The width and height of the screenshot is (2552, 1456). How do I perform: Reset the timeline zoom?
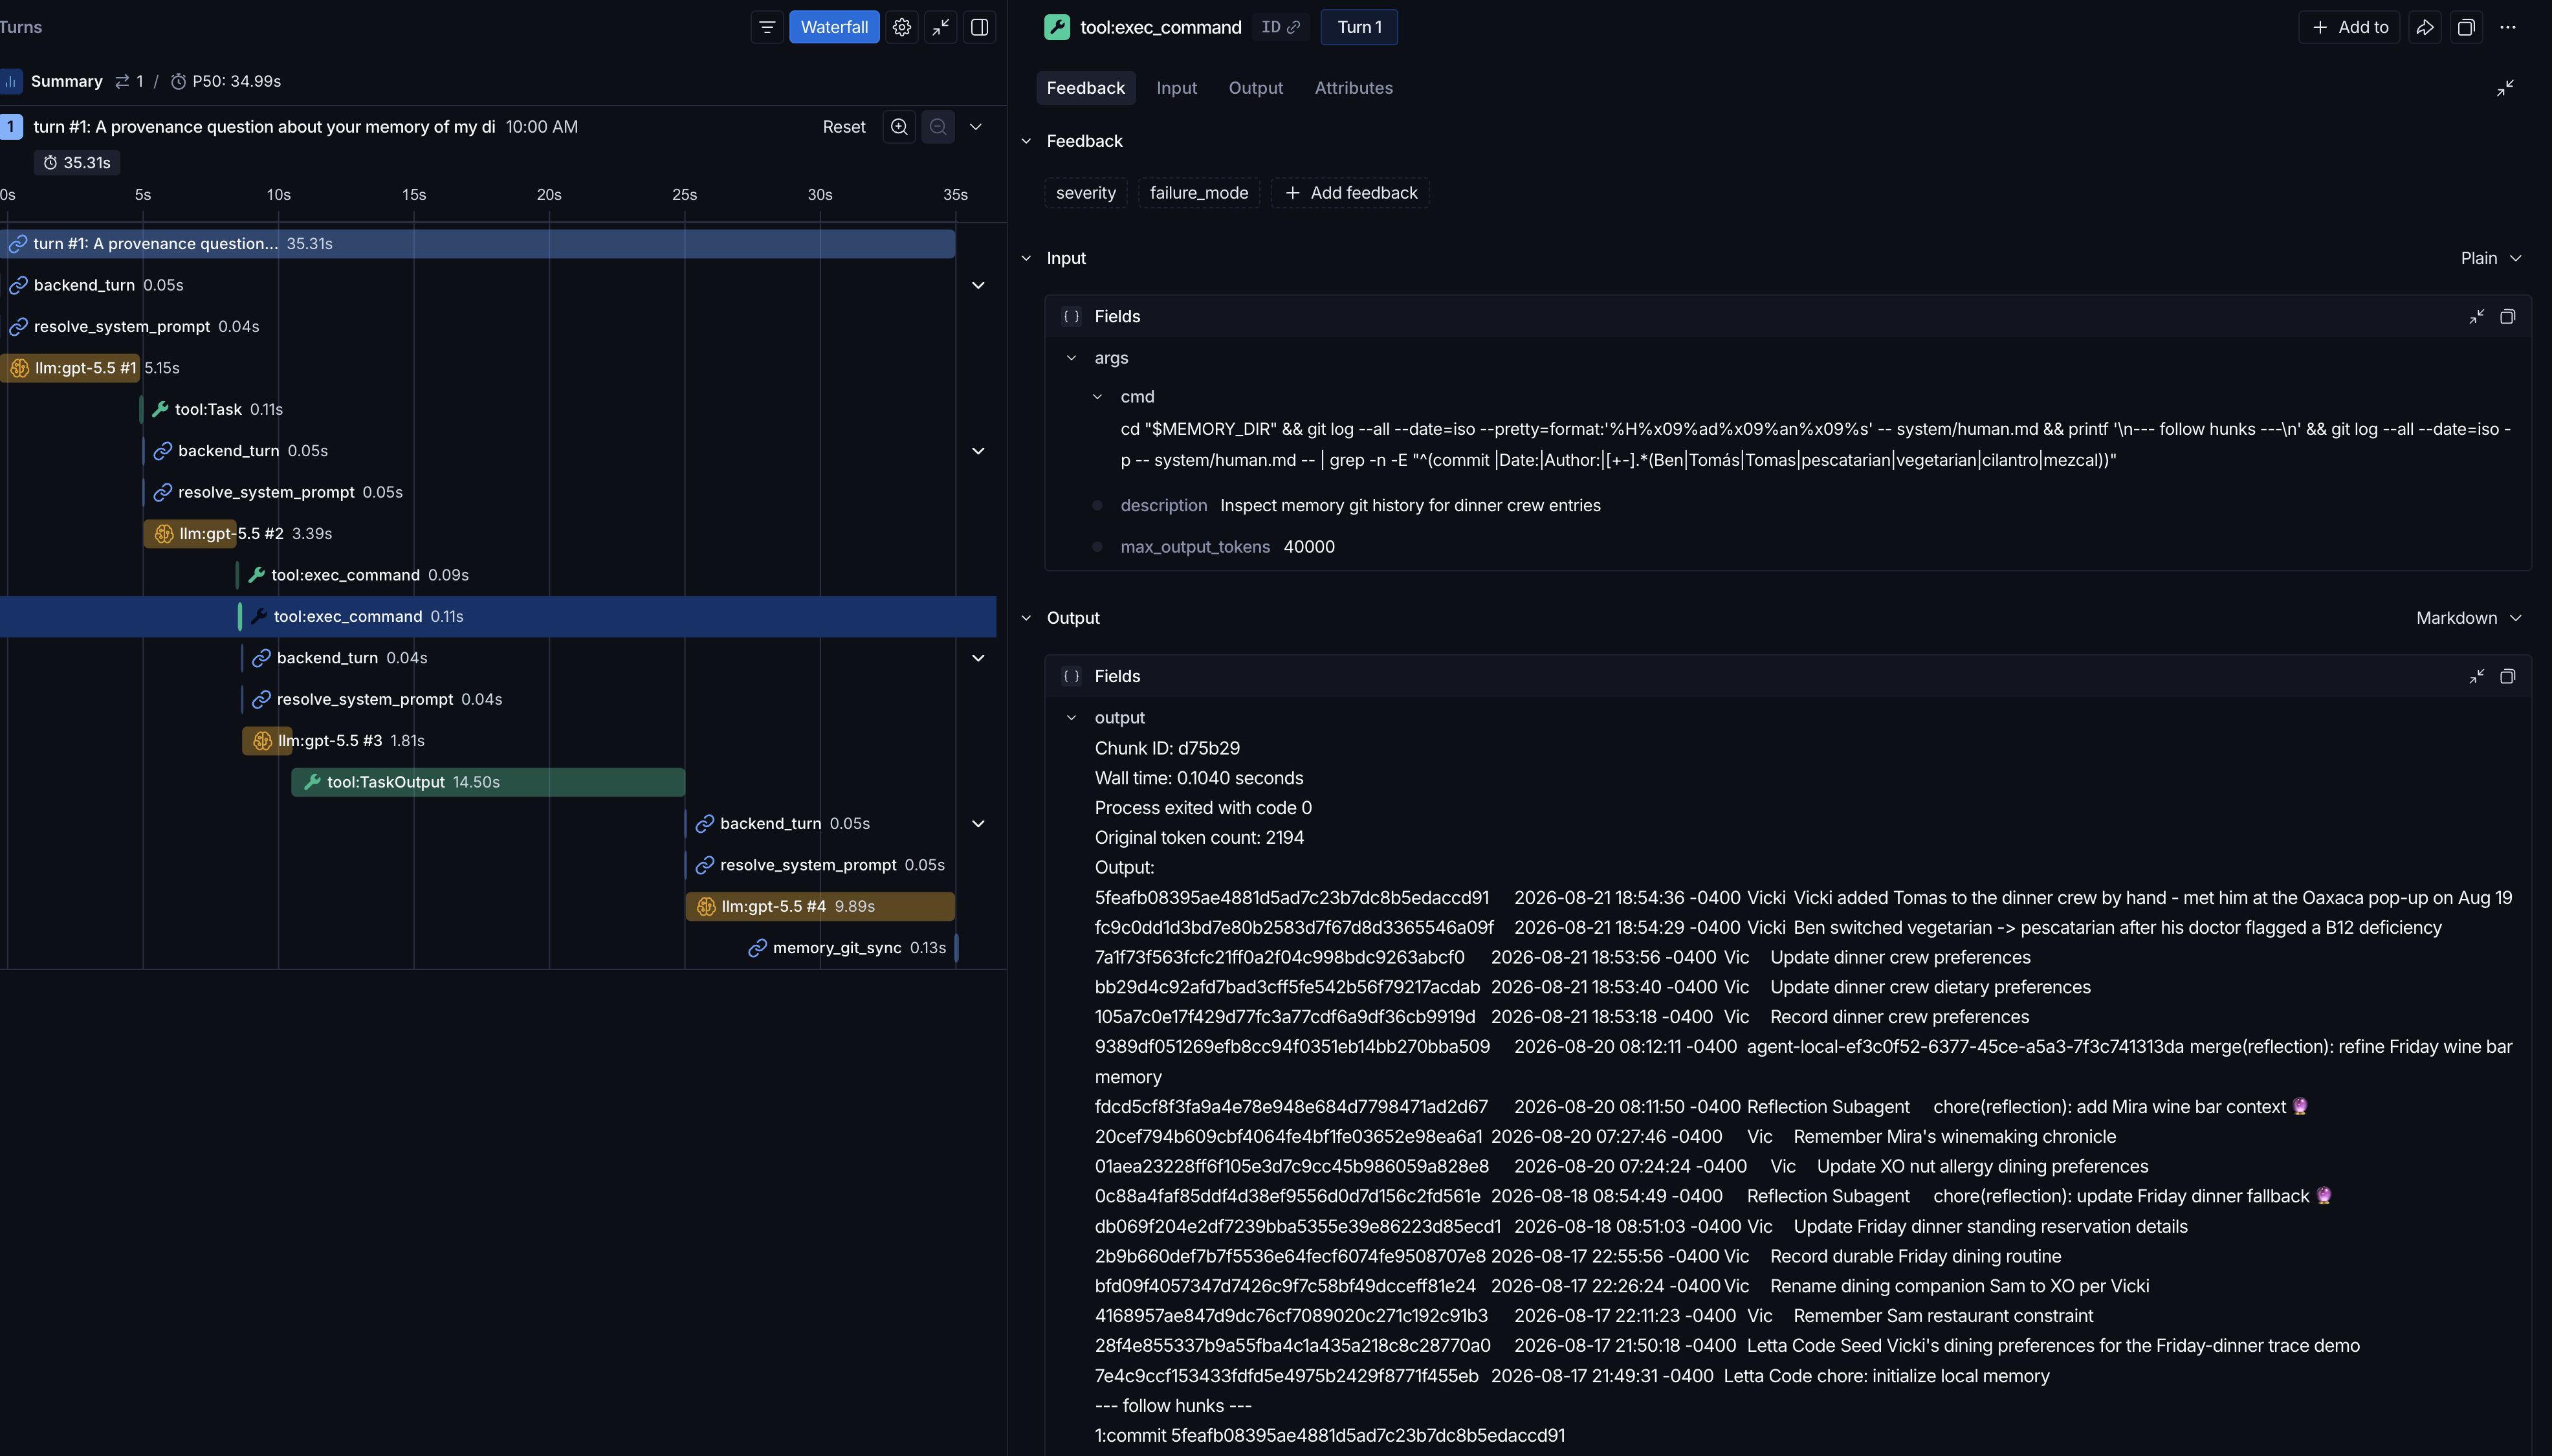844,127
